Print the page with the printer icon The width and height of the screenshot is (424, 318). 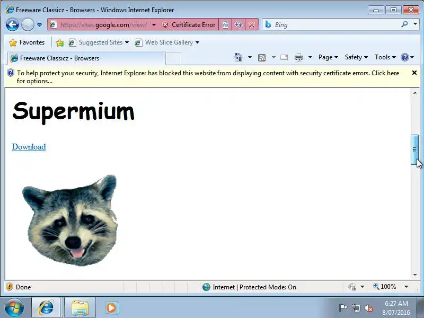click(299, 57)
